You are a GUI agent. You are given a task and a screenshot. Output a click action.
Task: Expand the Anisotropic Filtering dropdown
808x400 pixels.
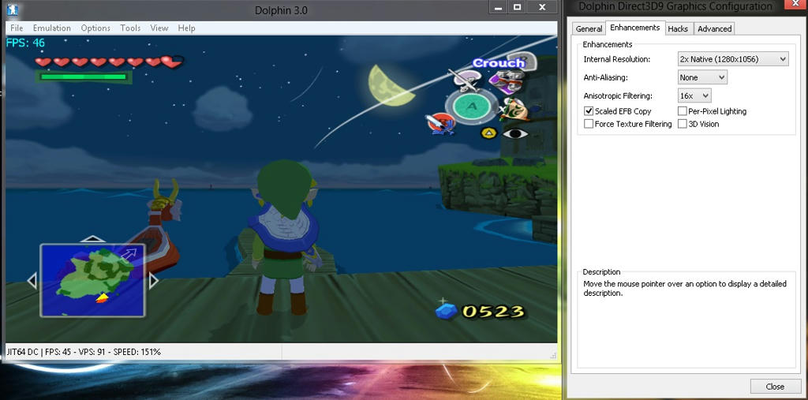(x=694, y=95)
